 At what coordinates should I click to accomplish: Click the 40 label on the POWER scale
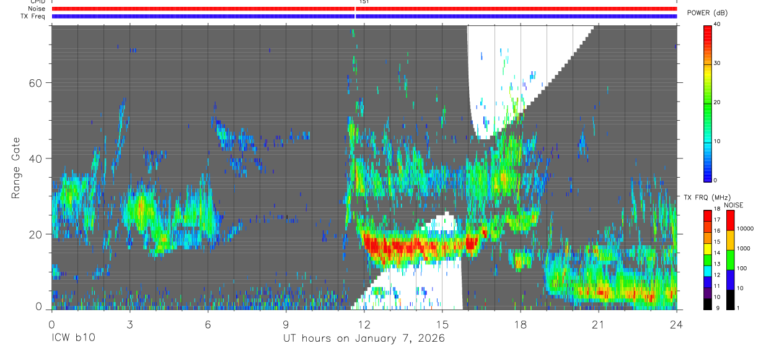tap(717, 24)
